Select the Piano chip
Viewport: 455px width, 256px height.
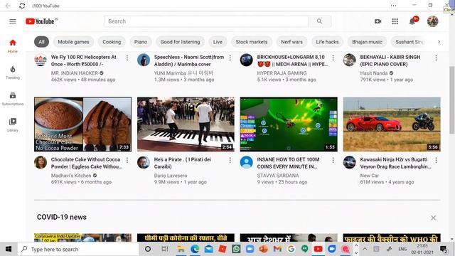(x=141, y=42)
